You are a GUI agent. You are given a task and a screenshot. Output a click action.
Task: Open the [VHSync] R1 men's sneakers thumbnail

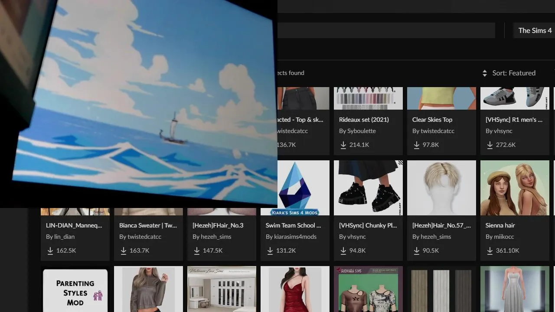(x=515, y=98)
